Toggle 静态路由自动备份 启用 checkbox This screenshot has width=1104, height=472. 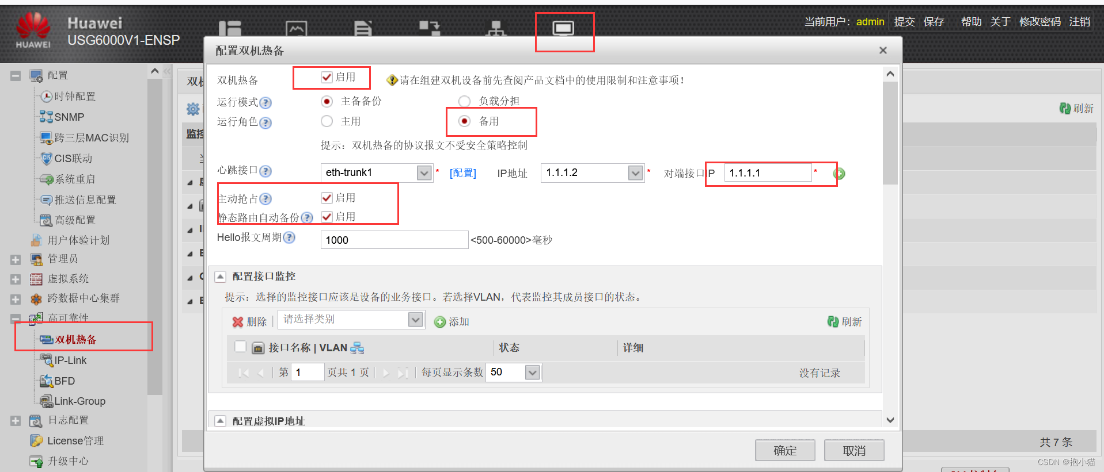327,217
